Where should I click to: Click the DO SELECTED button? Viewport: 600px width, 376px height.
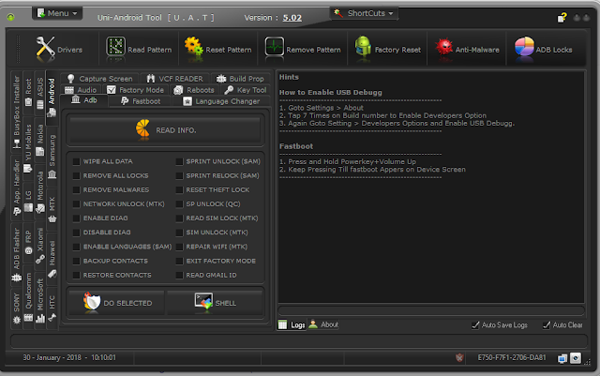[117, 303]
